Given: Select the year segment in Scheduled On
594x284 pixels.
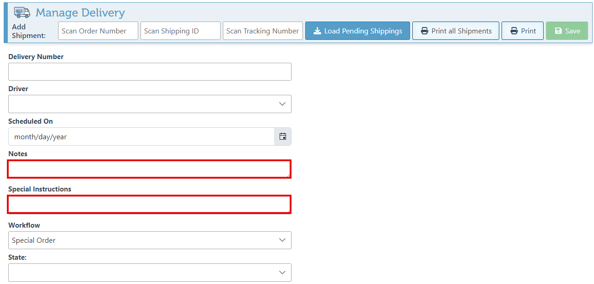Looking at the screenshot, I should tap(59, 137).
